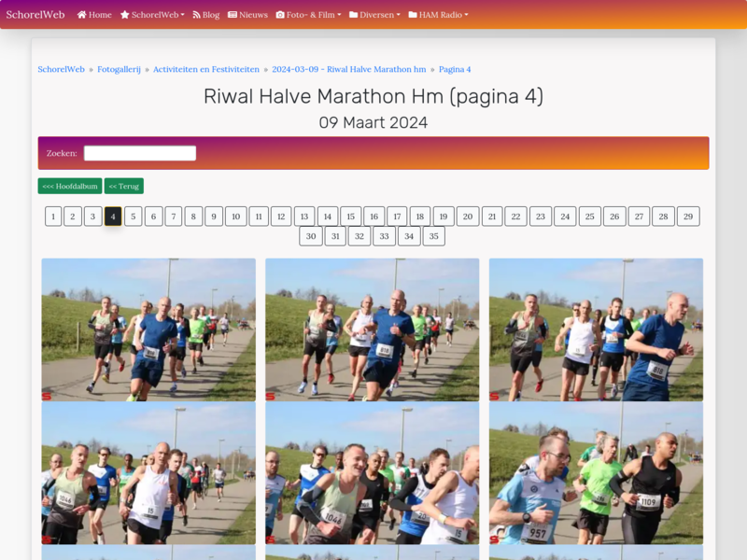The image size is (747, 560).
Task: Open the Blog menu item
Action: [205, 15]
